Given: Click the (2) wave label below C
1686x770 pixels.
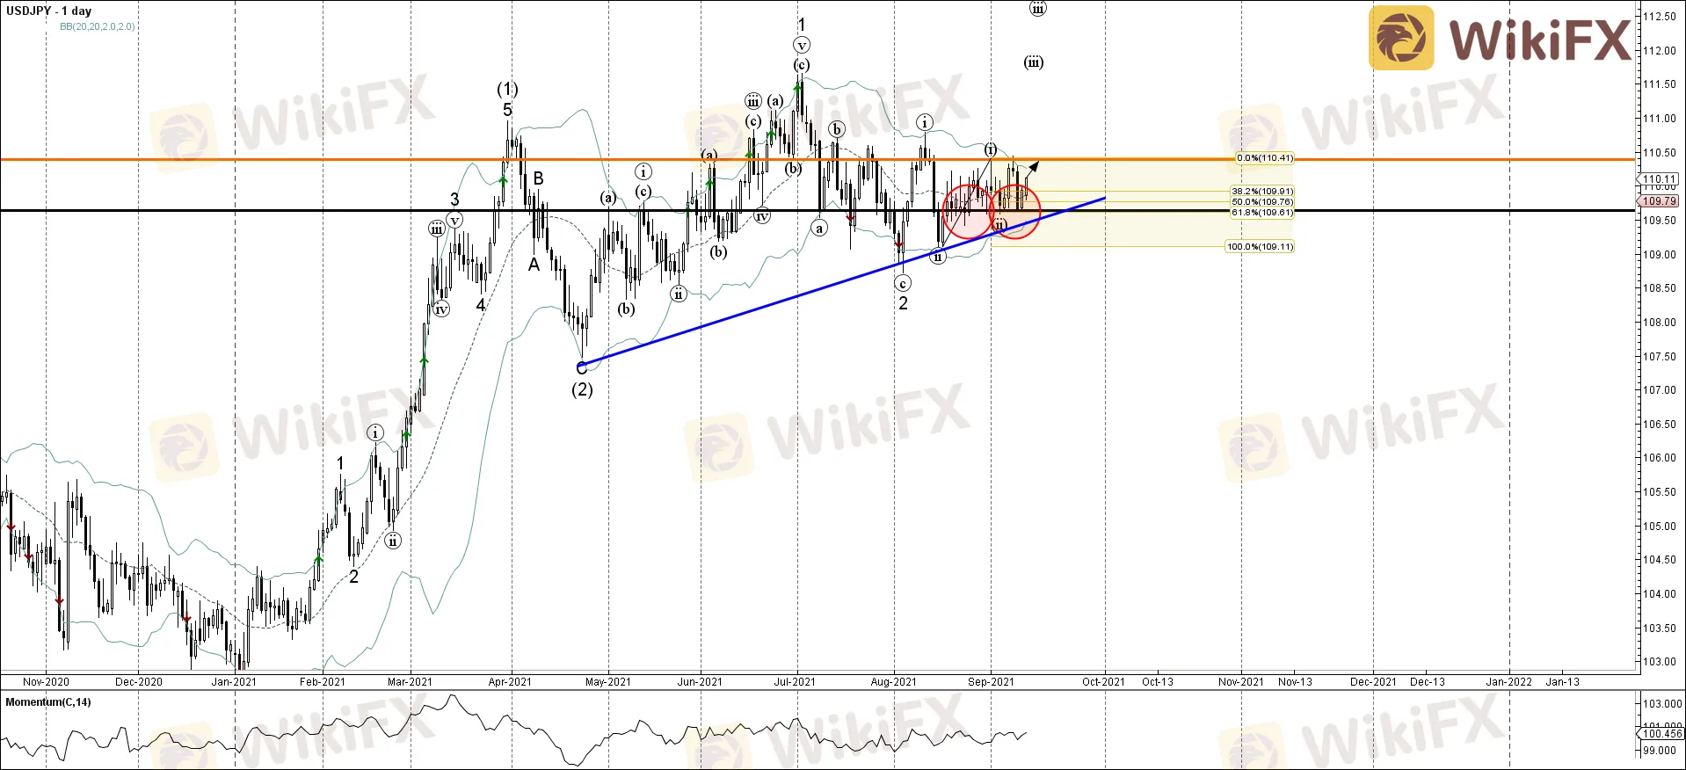Looking at the screenshot, I should [582, 389].
